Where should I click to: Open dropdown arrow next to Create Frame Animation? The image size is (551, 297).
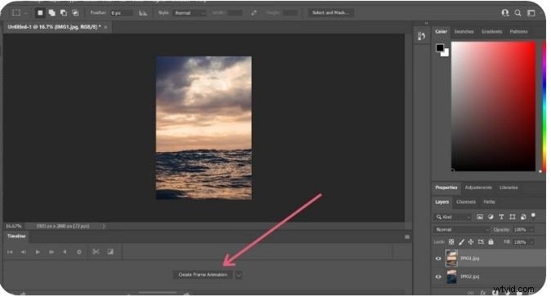click(x=239, y=275)
